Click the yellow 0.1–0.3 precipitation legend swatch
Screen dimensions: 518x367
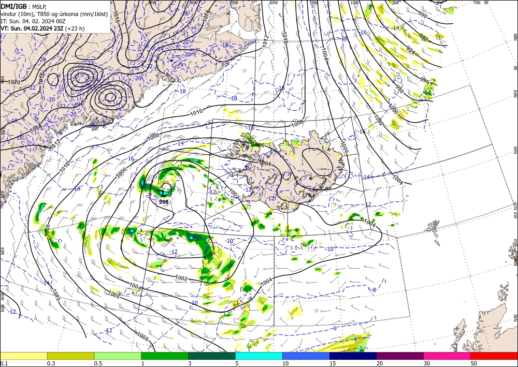pos(23,356)
